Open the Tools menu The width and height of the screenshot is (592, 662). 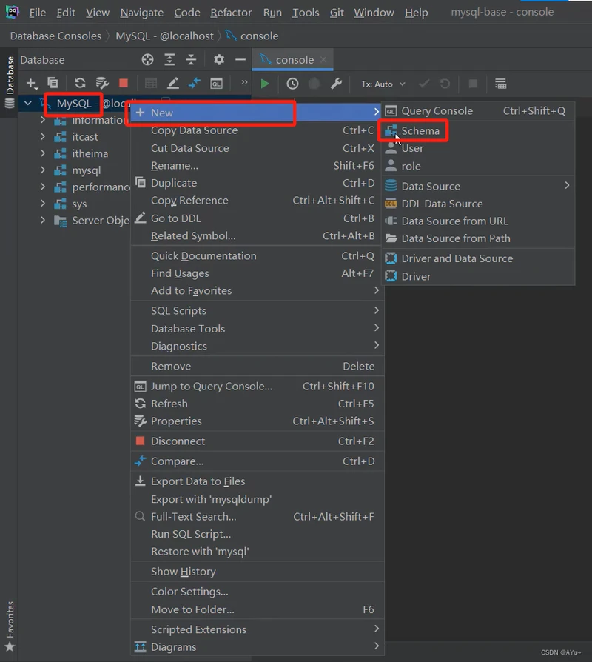tap(306, 13)
